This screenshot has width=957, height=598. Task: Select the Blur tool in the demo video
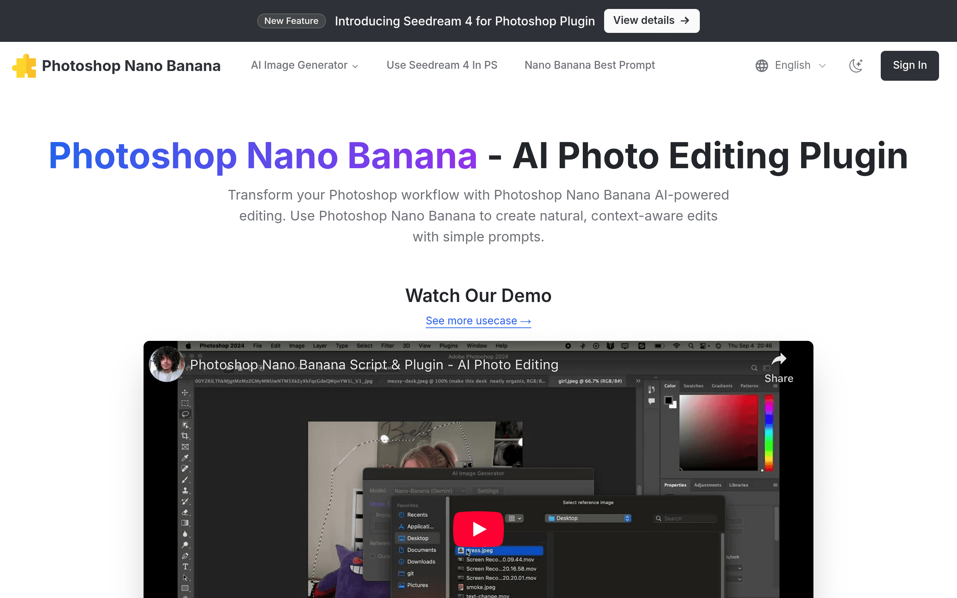click(x=185, y=534)
